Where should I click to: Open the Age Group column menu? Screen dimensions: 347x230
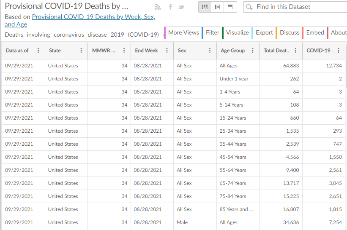click(x=253, y=51)
